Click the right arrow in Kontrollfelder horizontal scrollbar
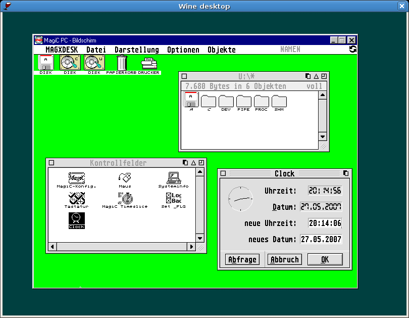Viewport: 409px width, 318px height. click(x=192, y=247)
